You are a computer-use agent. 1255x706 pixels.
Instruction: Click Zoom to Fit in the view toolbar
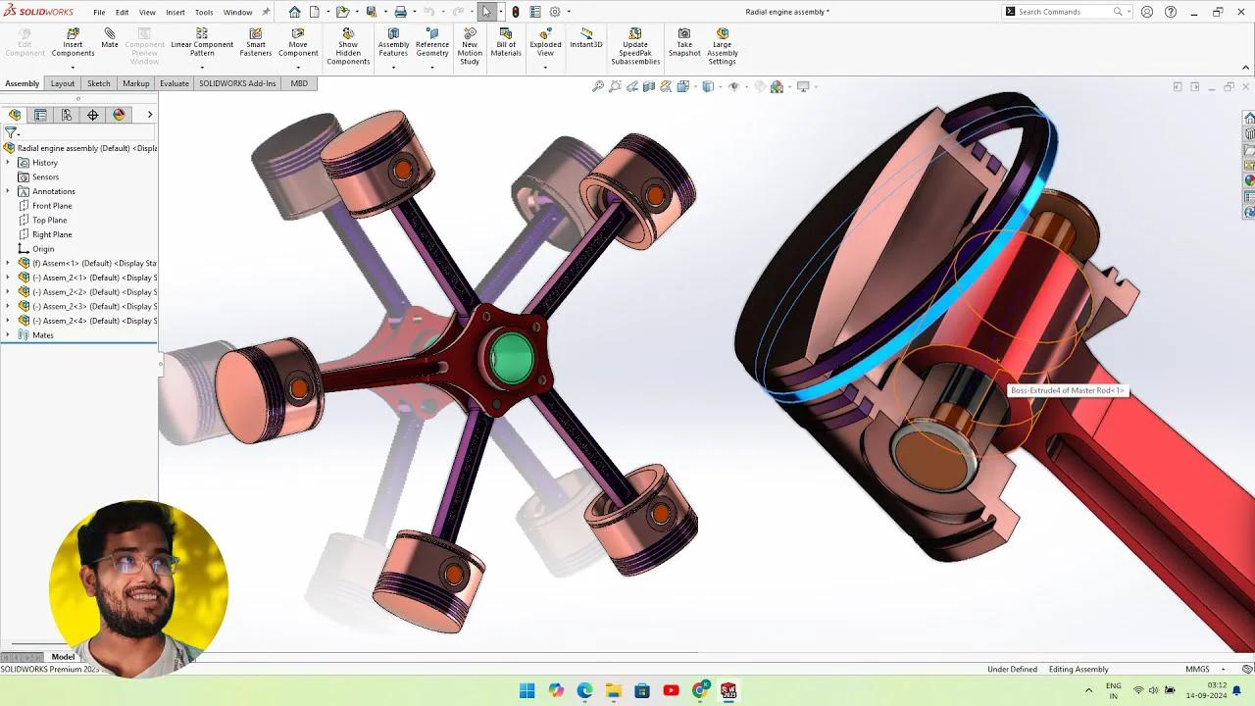click(597, 86)
